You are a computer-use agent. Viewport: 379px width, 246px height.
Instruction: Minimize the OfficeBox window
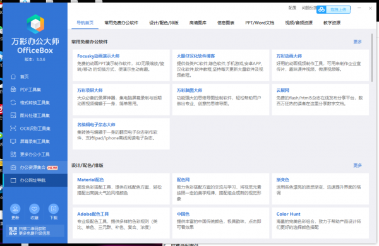[359, 8]
